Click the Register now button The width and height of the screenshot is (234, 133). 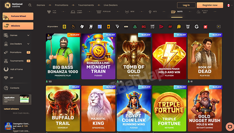210,5
